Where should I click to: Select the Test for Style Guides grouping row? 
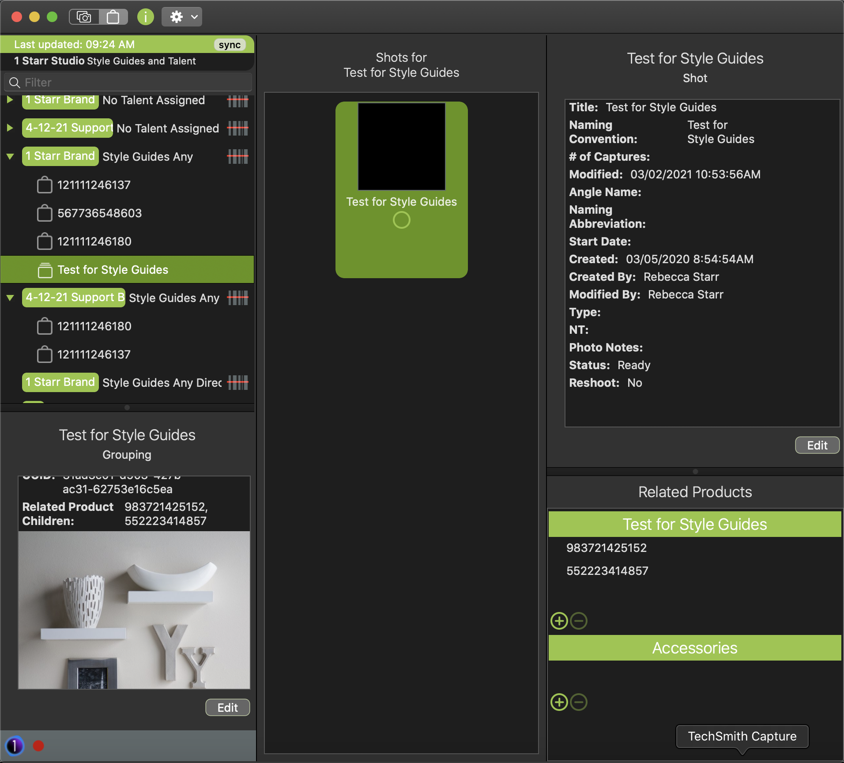pos(127,269)
